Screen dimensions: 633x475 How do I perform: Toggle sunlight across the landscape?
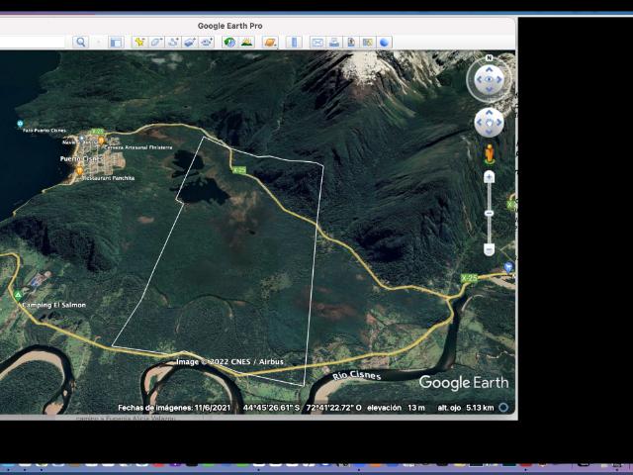pyautogui.click(x=246, y=42)
